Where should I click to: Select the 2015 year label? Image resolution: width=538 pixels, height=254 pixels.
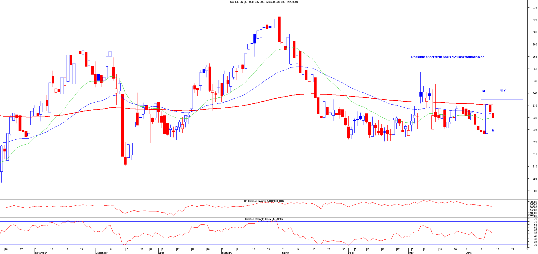161,253
